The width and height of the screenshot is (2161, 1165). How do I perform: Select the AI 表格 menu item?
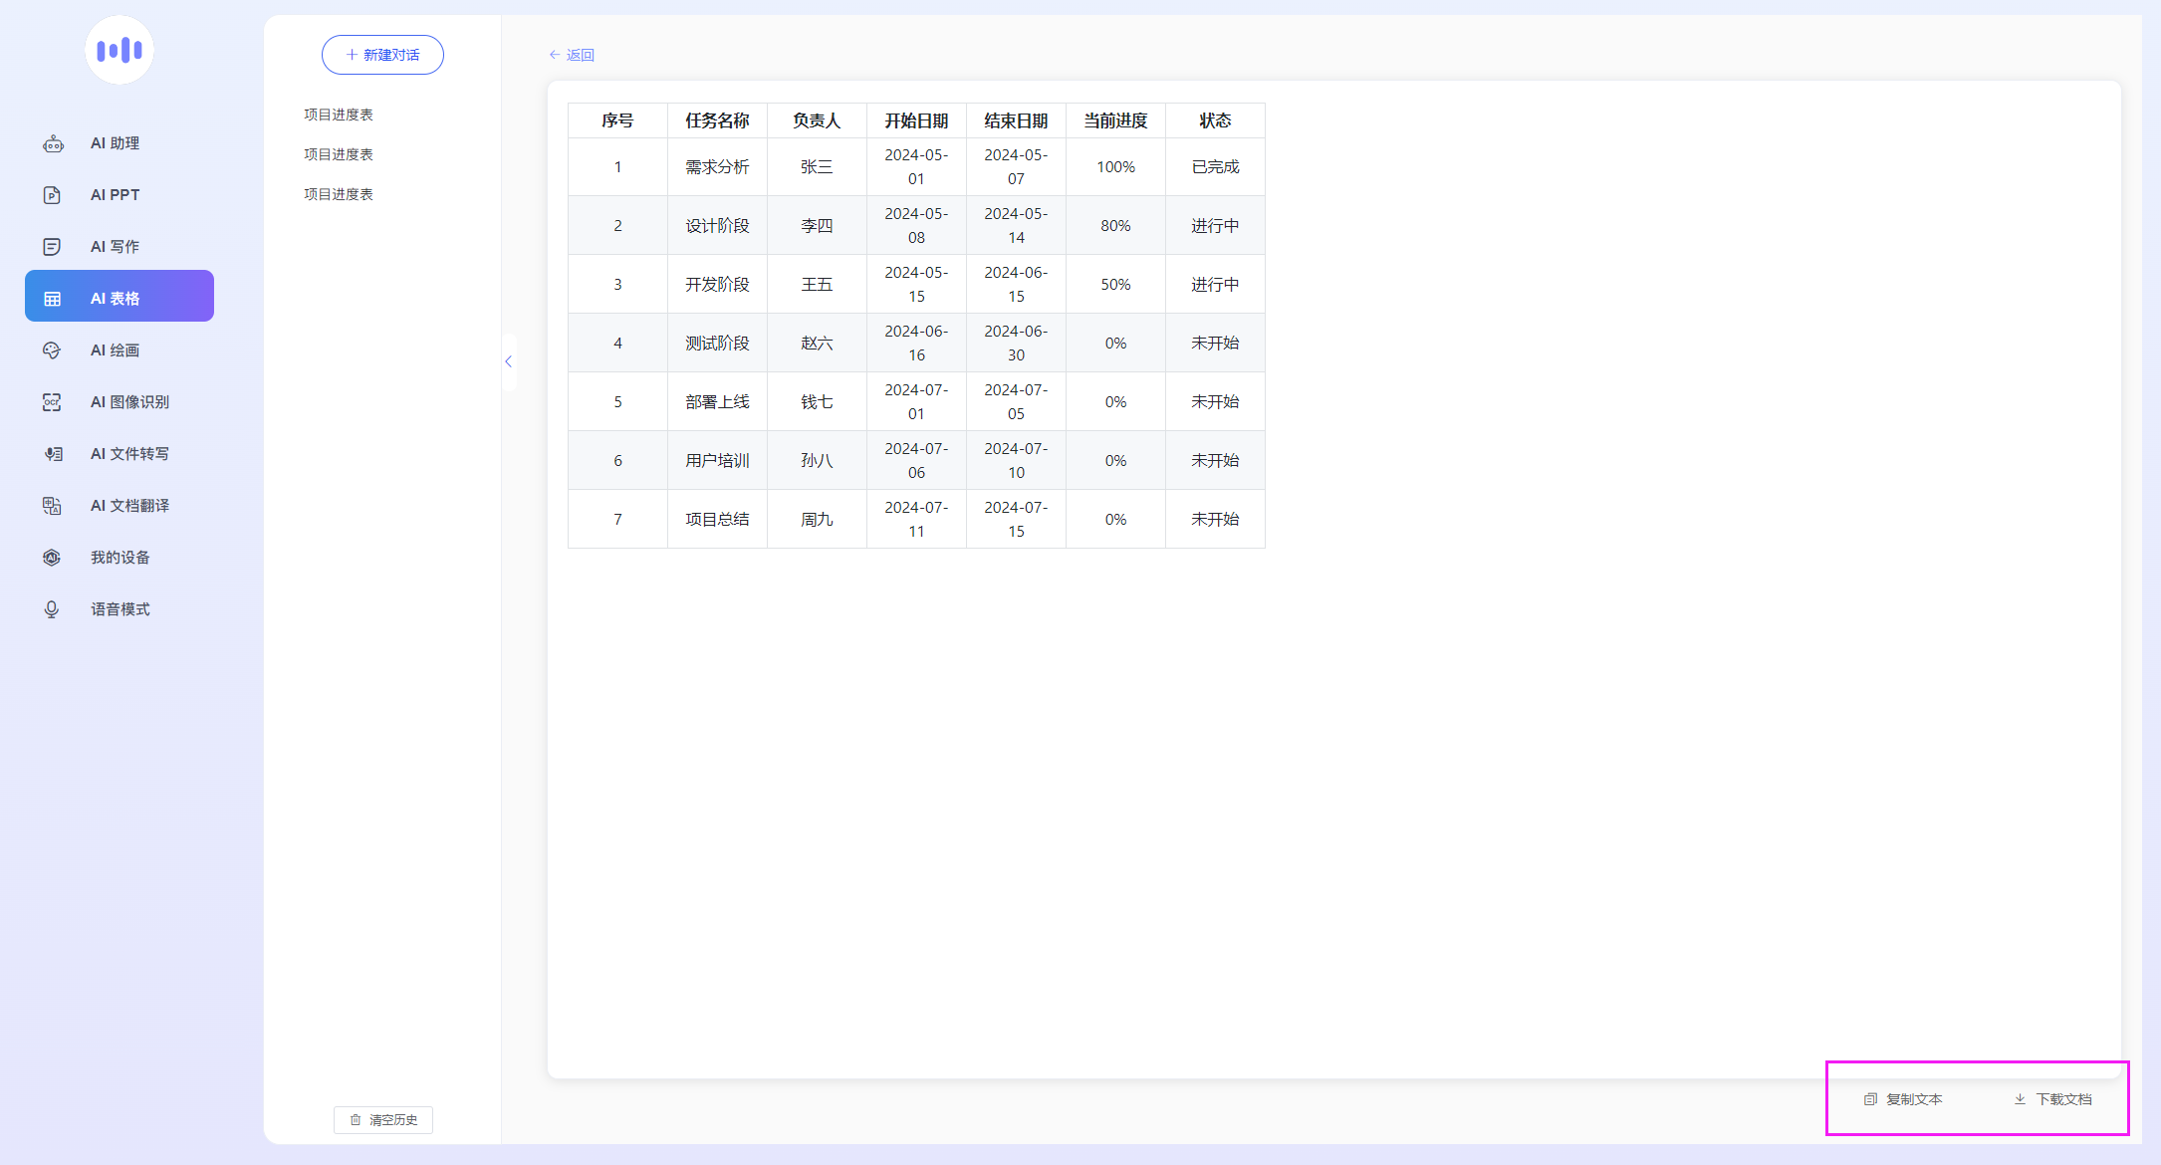click(120, 297)
